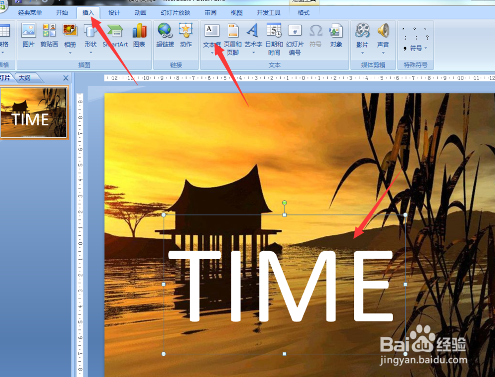Expand the 相册 dropdown arrow
495x377 pixels.
(x=70, y=53)
